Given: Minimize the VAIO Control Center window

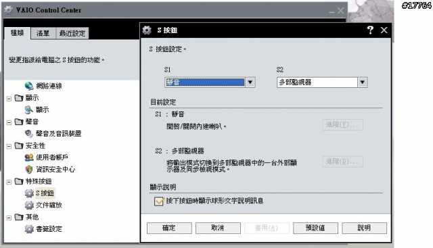Looking at the screenshot, I should (332, 11).
